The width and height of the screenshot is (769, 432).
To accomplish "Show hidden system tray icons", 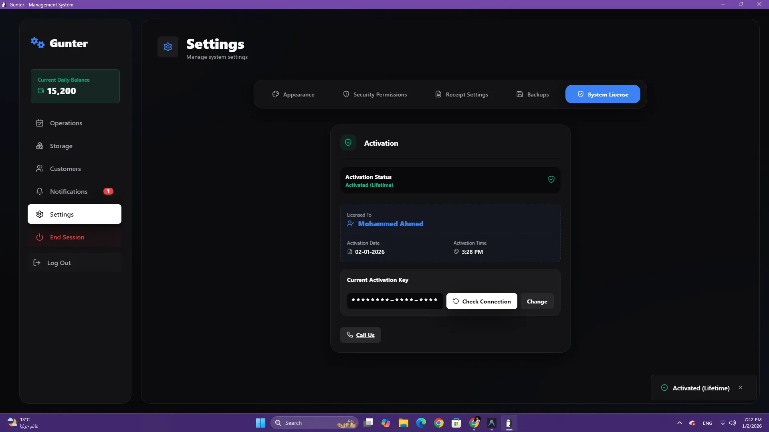I will (x=680, y=423).
